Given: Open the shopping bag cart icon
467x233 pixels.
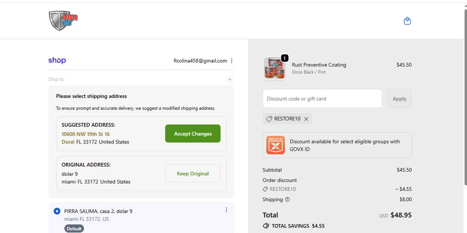Looking at the screenshot, I should tap(407, 21).
